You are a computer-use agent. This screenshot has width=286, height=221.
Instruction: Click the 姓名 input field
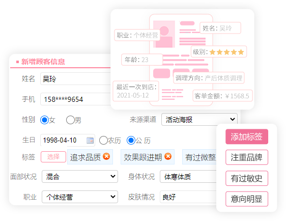tap(75, 79)
